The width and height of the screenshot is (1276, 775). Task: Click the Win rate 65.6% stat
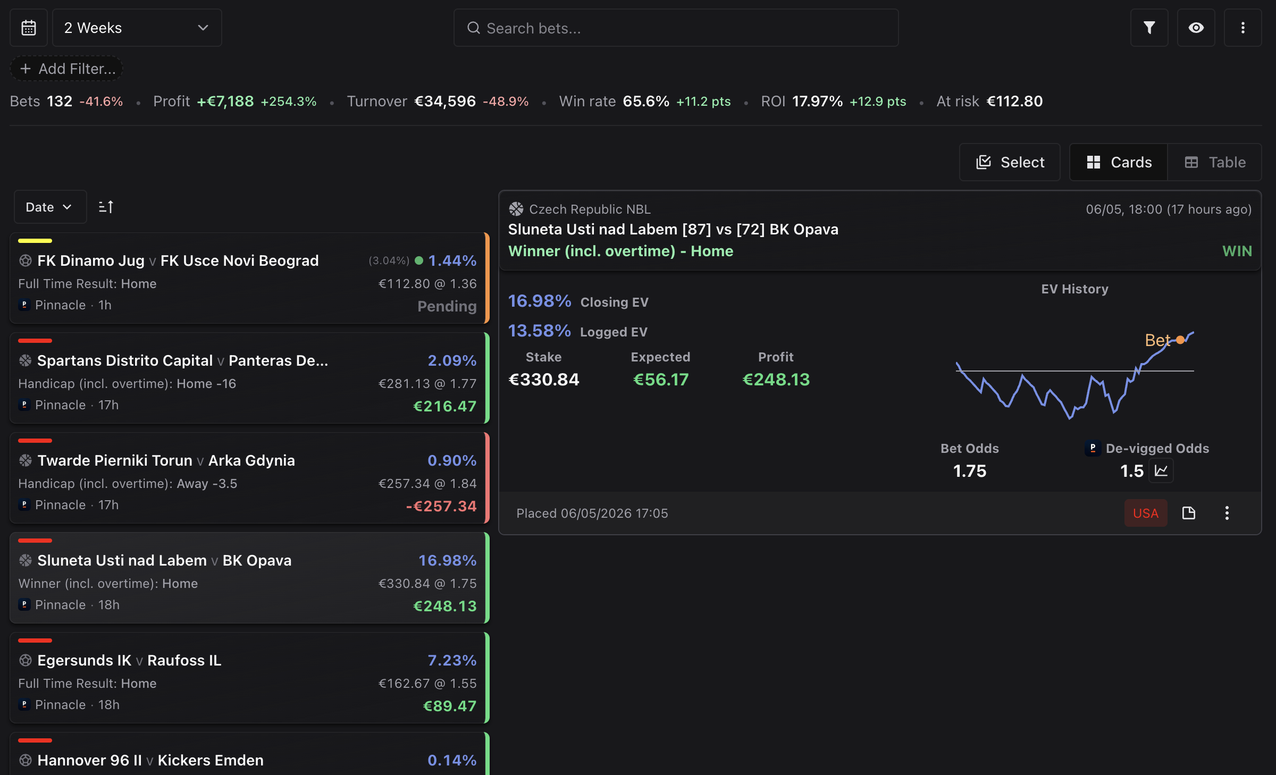(x=645, y=101)
